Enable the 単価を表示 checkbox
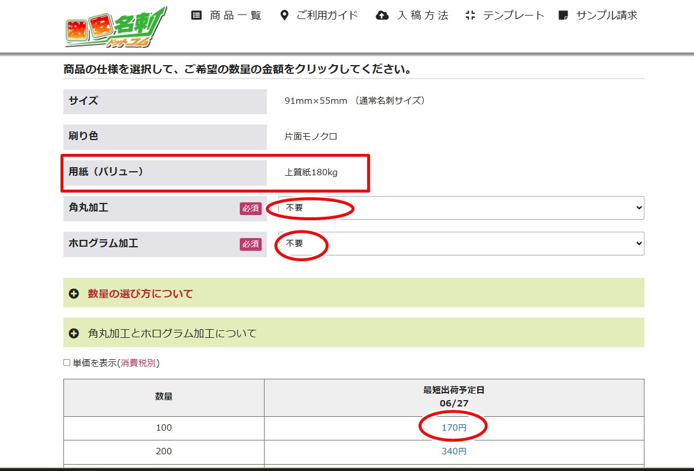Screen dimensions: 694x471 tap(67, 363)
